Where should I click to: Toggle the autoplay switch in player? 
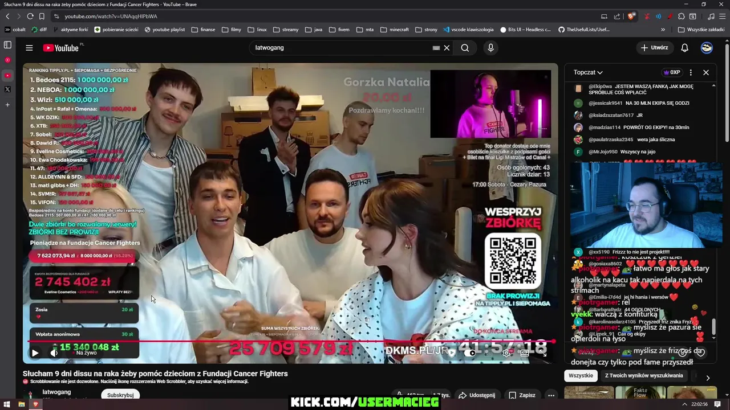tap(469, 352)
